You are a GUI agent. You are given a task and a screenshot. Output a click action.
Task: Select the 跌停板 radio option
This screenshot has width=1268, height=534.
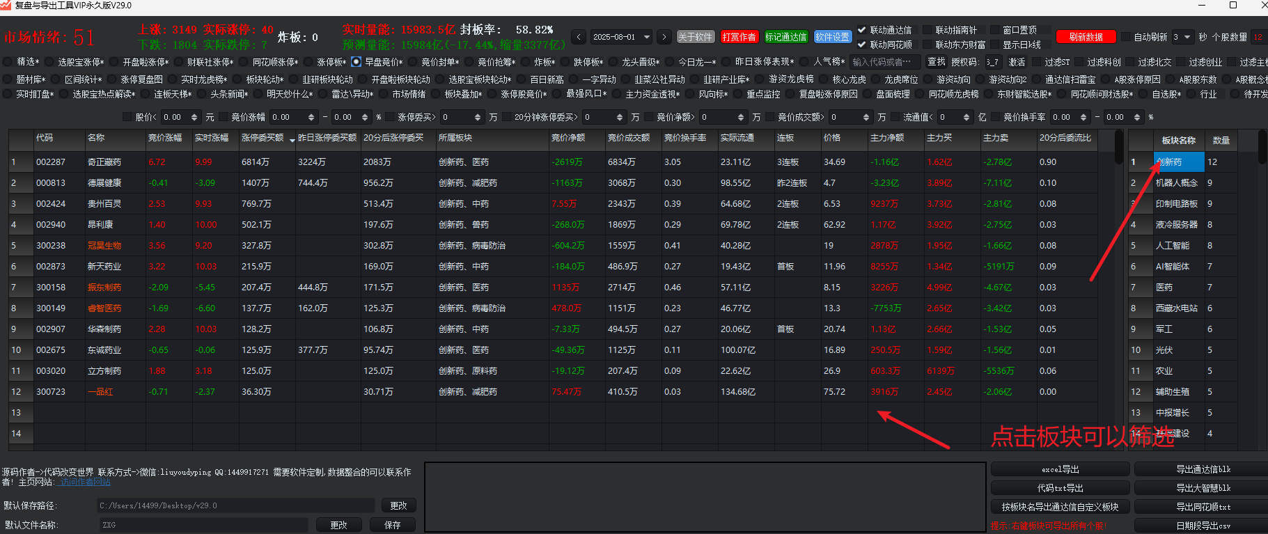coord(565,62)
